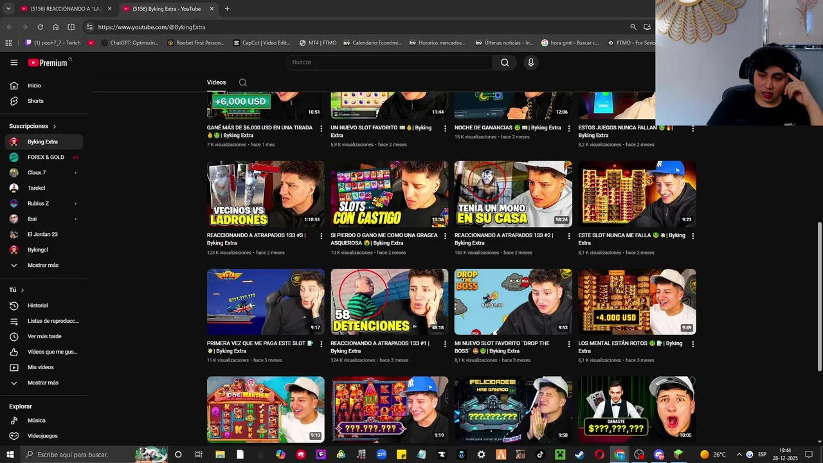Start voice search with microphone icon
This screenshot has height=463, width=823.
coord(530,62)
